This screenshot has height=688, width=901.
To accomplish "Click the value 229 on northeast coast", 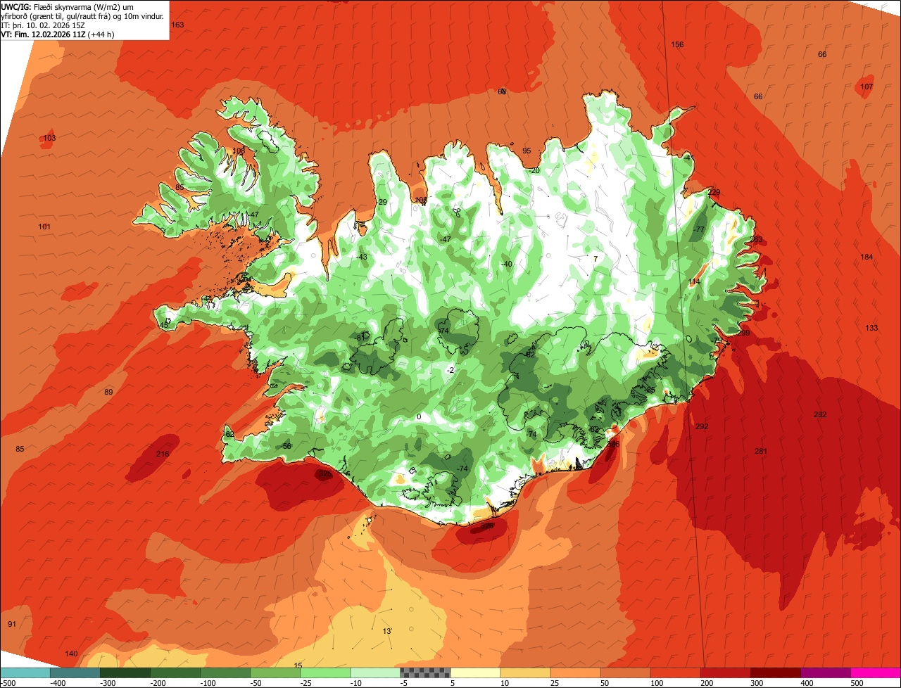I will point(714,192).
